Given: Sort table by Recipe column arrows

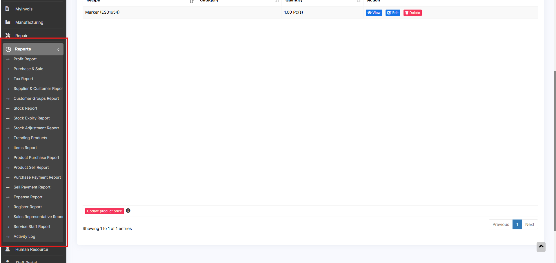Looking at the screenshot, I should point(191,1).
